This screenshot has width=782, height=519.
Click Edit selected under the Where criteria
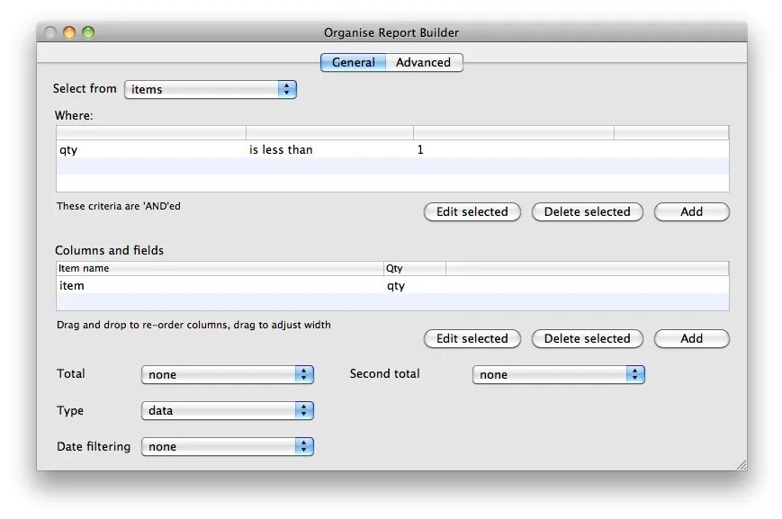pos(472,212)
